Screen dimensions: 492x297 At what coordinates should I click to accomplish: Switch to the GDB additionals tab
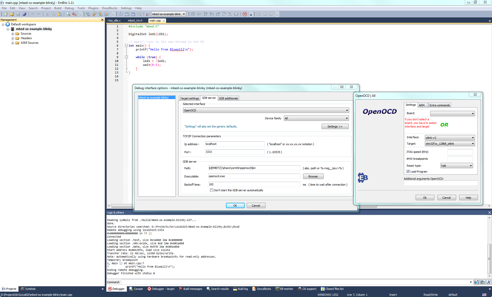point(228,98)
